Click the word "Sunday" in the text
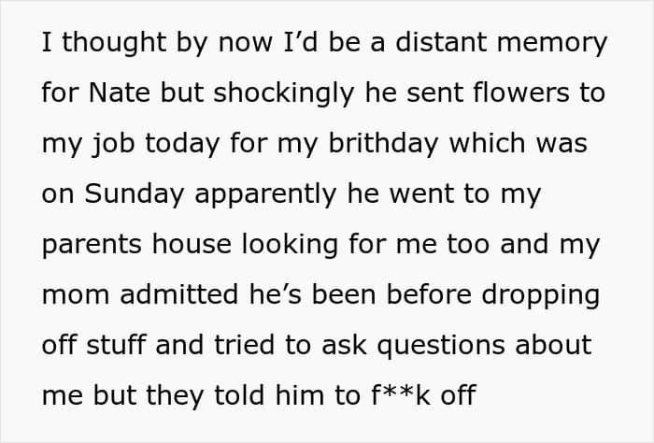Viewport: 654px width, 443px height. 134,193
